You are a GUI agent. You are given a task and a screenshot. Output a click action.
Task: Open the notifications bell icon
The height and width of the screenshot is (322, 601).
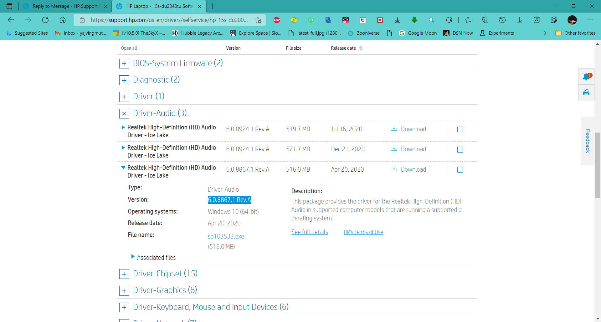point(586,77)
